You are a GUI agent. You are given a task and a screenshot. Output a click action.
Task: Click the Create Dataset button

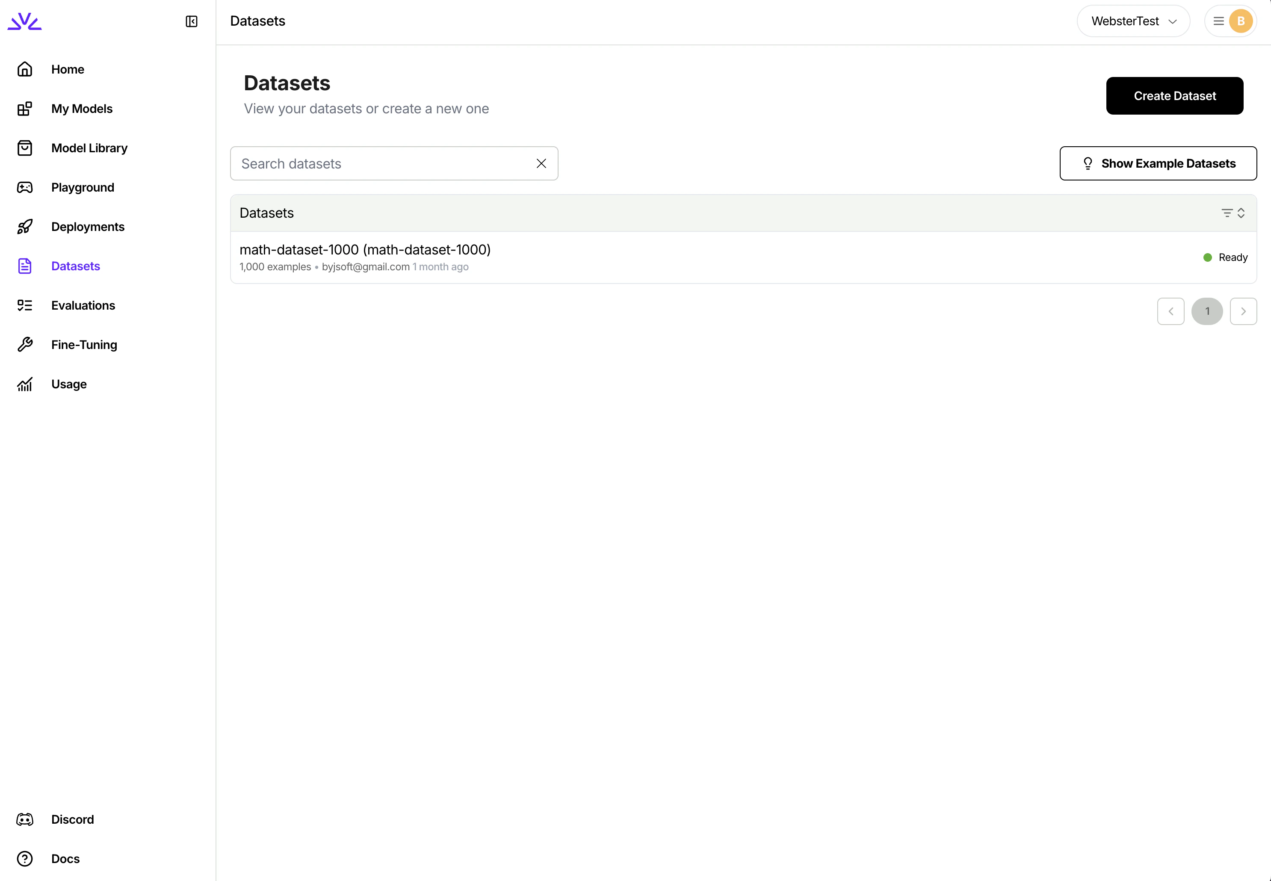[1174, 95]
